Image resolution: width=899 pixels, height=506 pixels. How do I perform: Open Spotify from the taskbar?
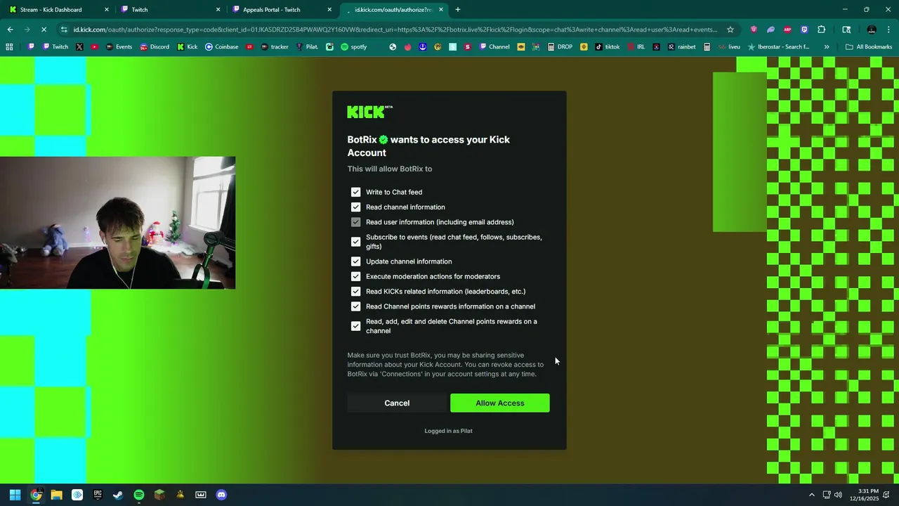click(x=139, y=495)
